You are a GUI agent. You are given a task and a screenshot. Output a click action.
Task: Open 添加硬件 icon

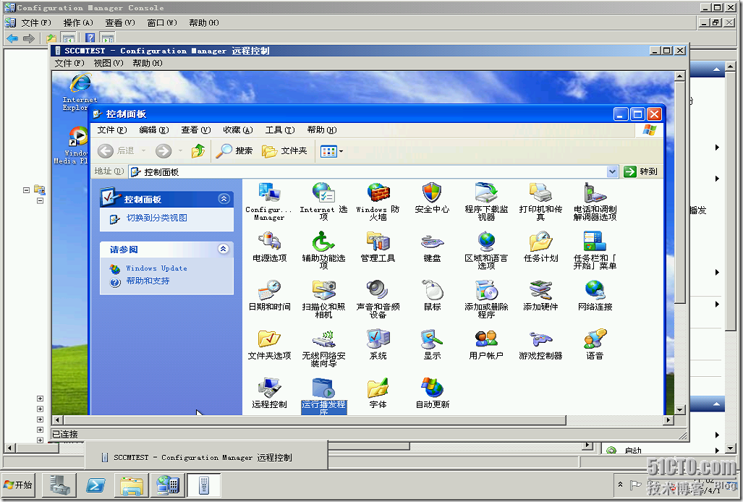pos(540,296)
